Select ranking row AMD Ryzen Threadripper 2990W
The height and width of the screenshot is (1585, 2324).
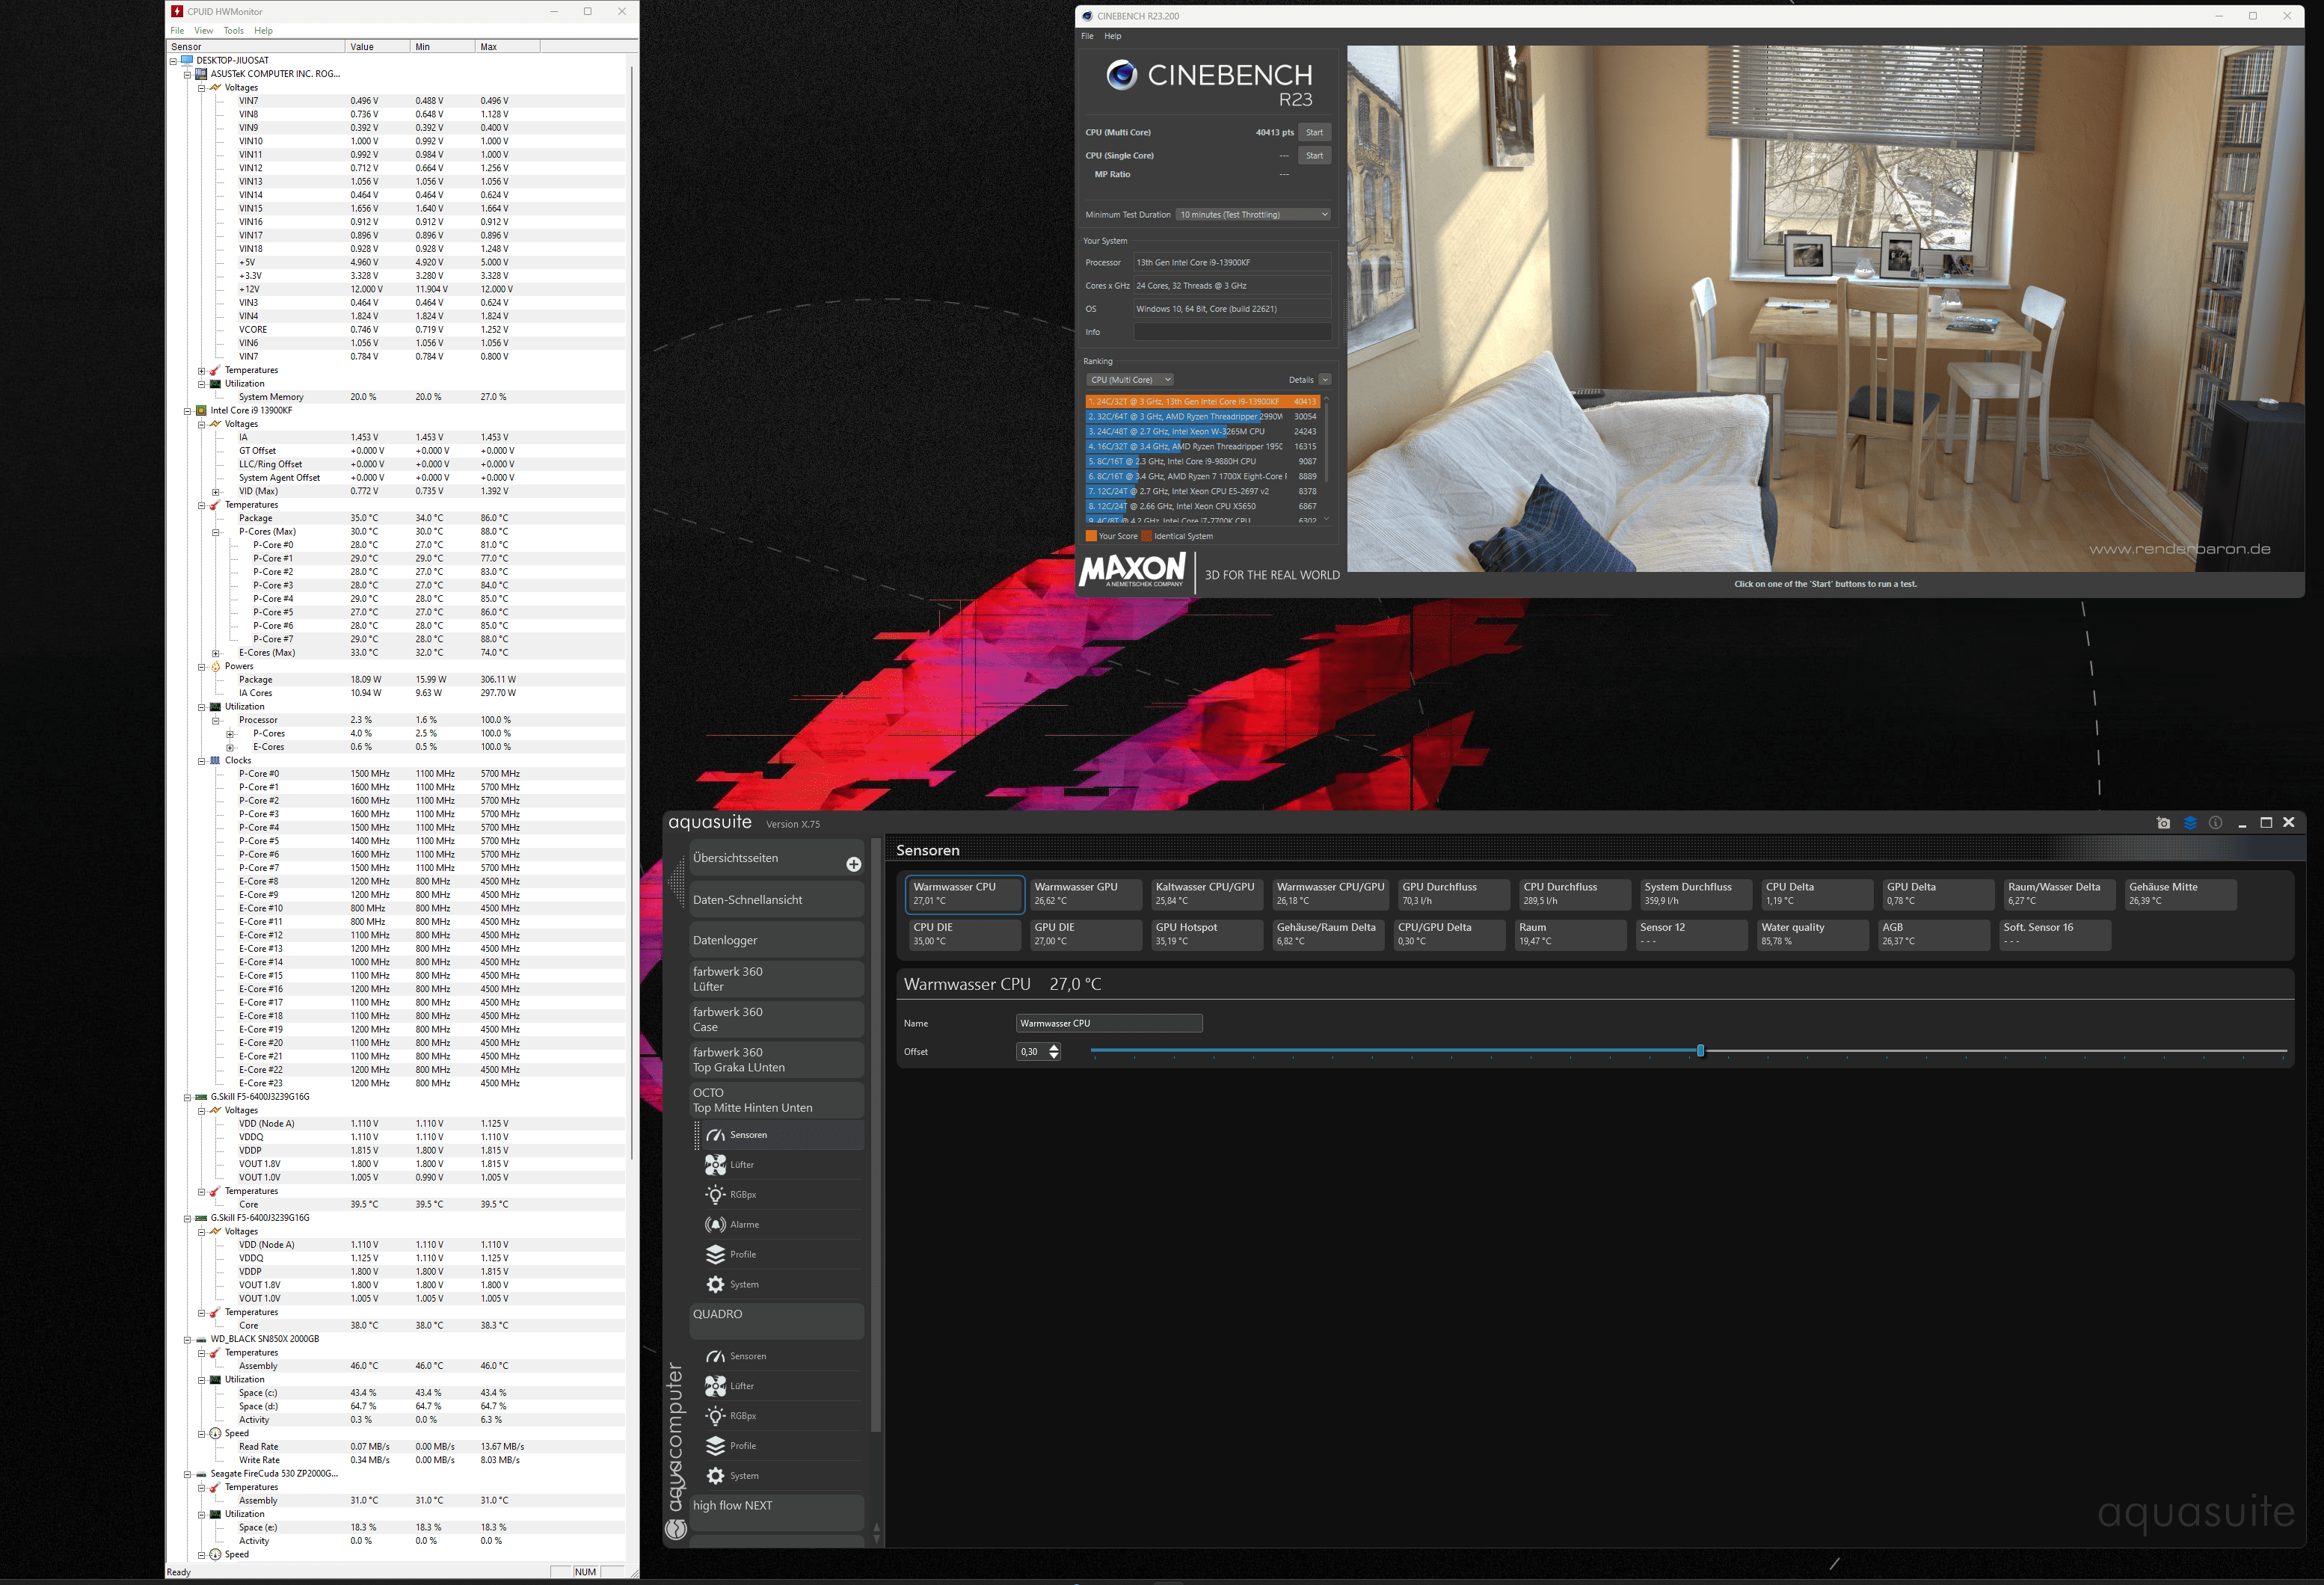point(1203,417)
